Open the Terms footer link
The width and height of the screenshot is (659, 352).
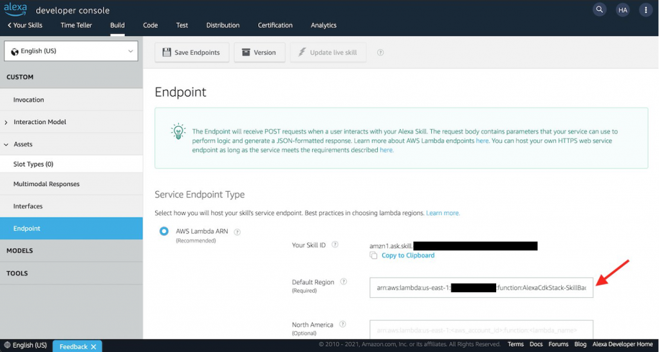click(x=515, y=344)
